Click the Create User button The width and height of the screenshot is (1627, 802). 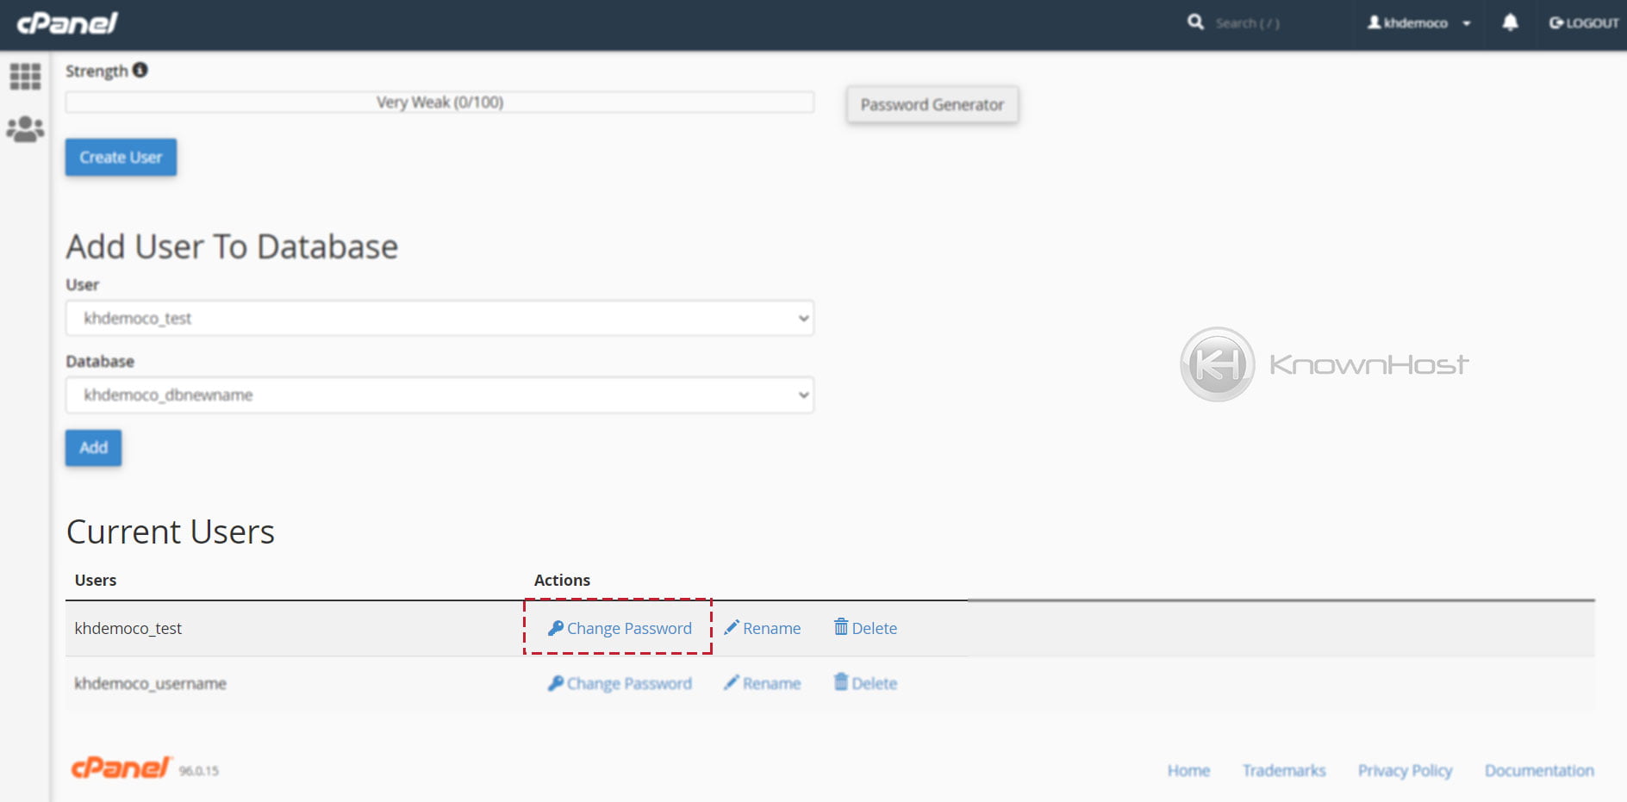(121, 158)
